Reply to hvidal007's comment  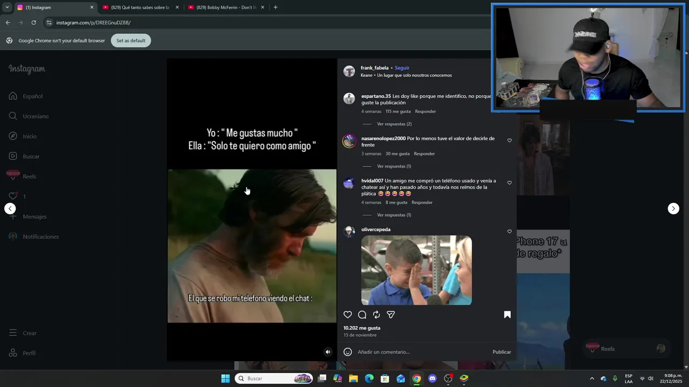click(x=422, y=203)
